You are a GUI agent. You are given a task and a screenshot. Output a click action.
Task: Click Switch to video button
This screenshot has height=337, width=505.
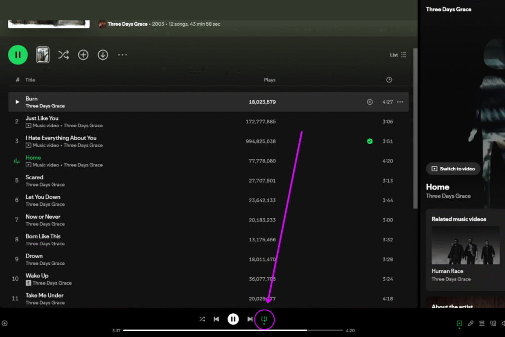coord(453,169)
